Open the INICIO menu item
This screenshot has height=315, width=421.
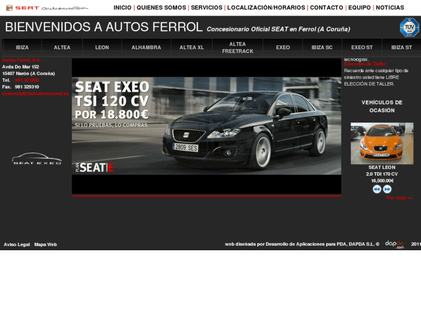pyautogui.click(x=122, y=8)
